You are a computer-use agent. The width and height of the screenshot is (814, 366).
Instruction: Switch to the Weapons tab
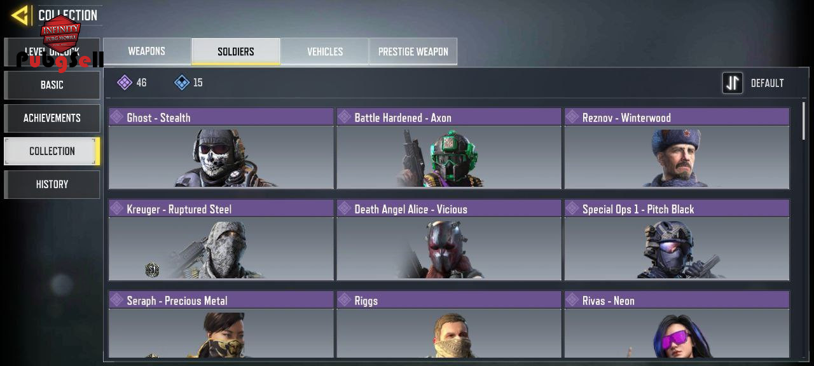coord(147,51)
